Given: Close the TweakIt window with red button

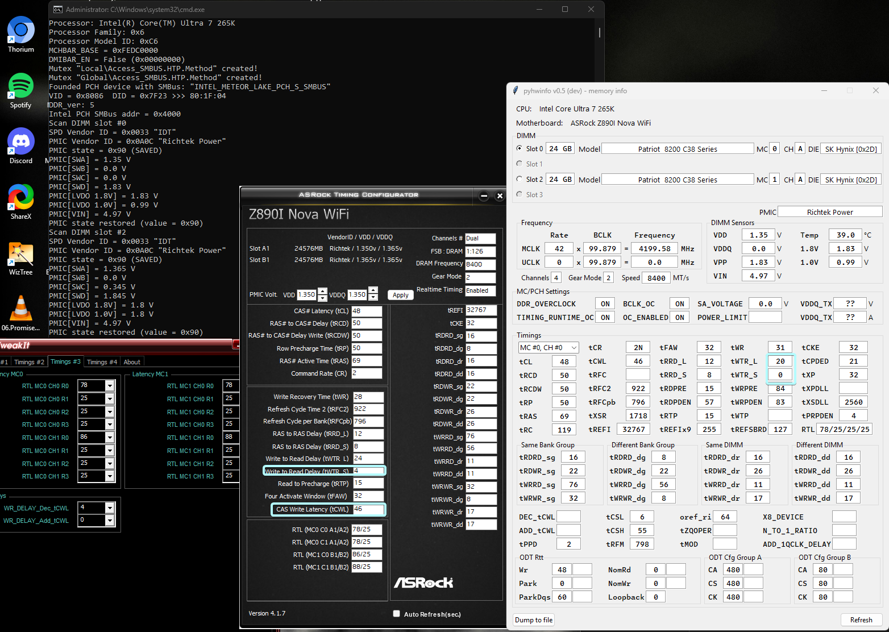Looking at the screenshot, I should click(236, 344).
